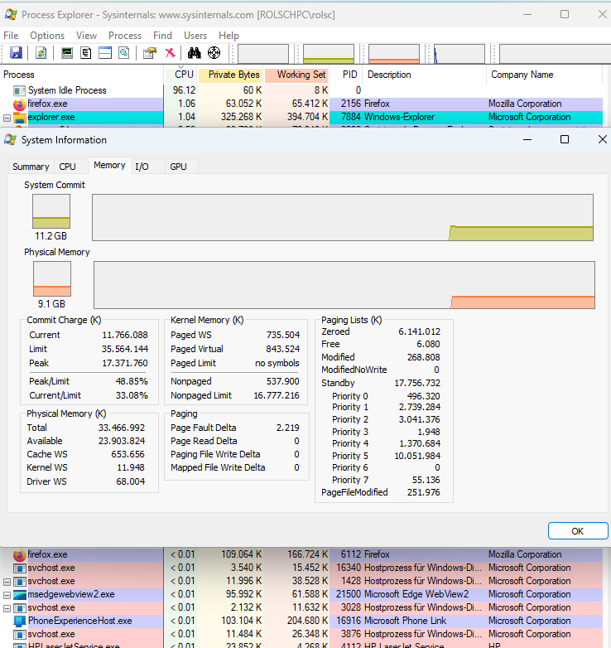Viewport: 611px width, 648px height.
Task: Click OK in System Information dialog
Action: point(578,531)
